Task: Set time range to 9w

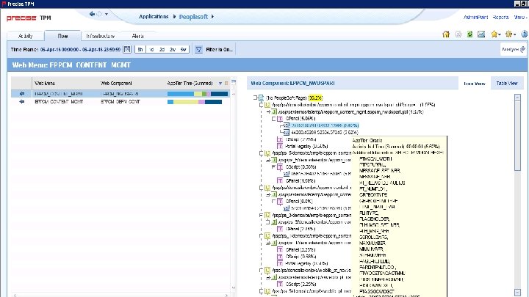Action: click(x=183, y=50)
